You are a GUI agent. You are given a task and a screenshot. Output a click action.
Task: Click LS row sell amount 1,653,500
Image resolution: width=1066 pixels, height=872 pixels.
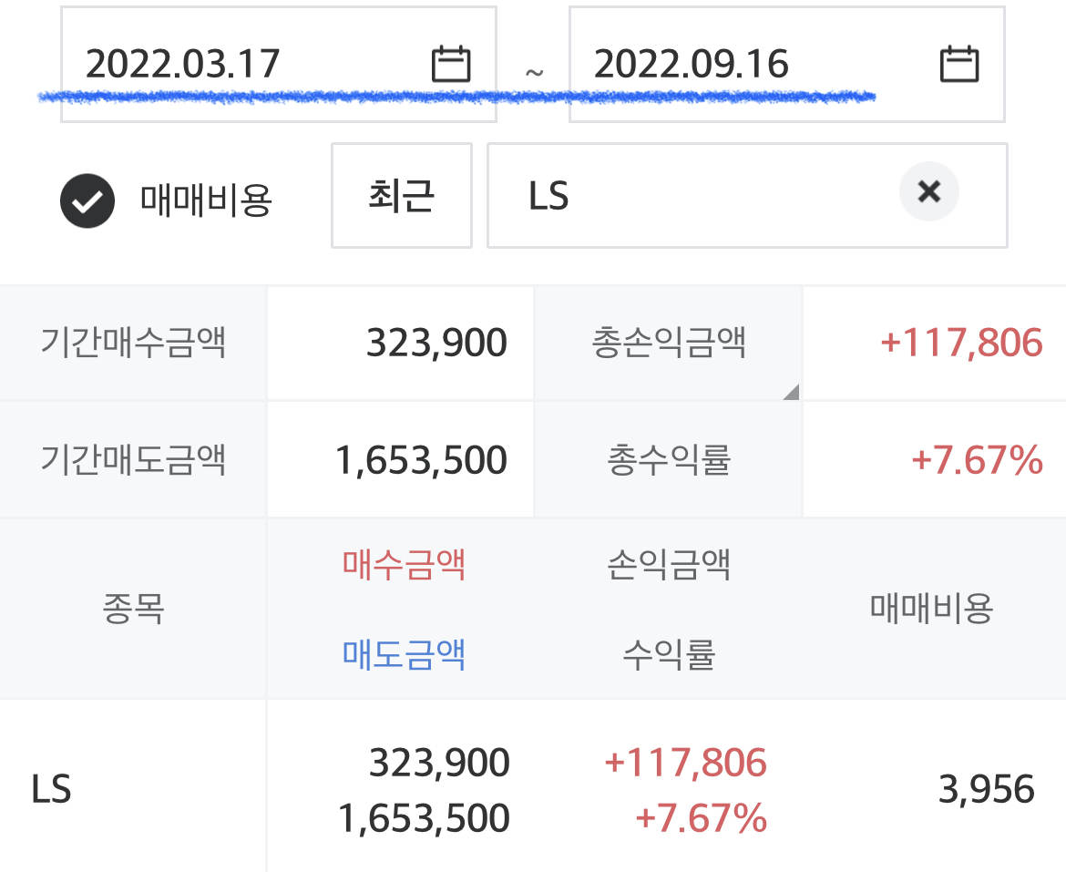point(424,817)
